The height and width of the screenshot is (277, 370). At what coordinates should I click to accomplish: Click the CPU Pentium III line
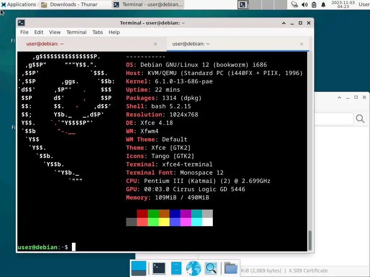198,181
